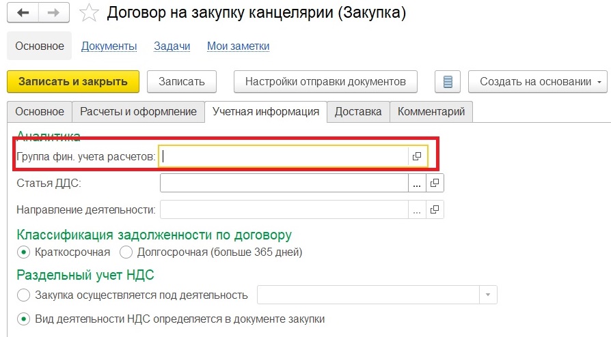
Task: Select the Учетная информация tab
Action: (266, 112)
